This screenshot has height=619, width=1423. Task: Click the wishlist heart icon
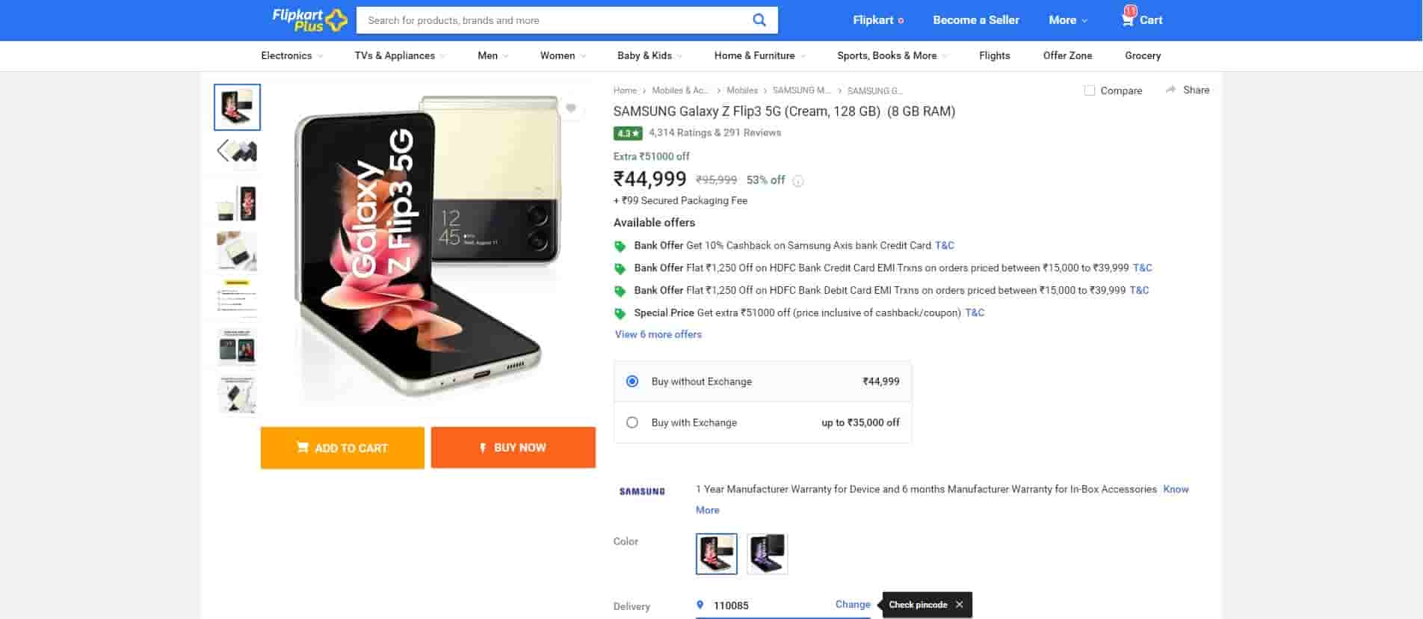click(571, 108)
